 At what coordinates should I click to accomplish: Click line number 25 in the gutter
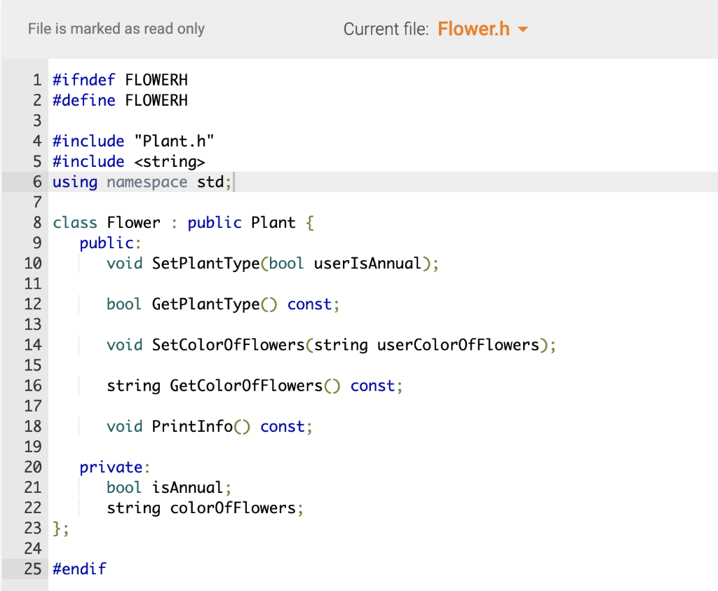click(32, 569)
